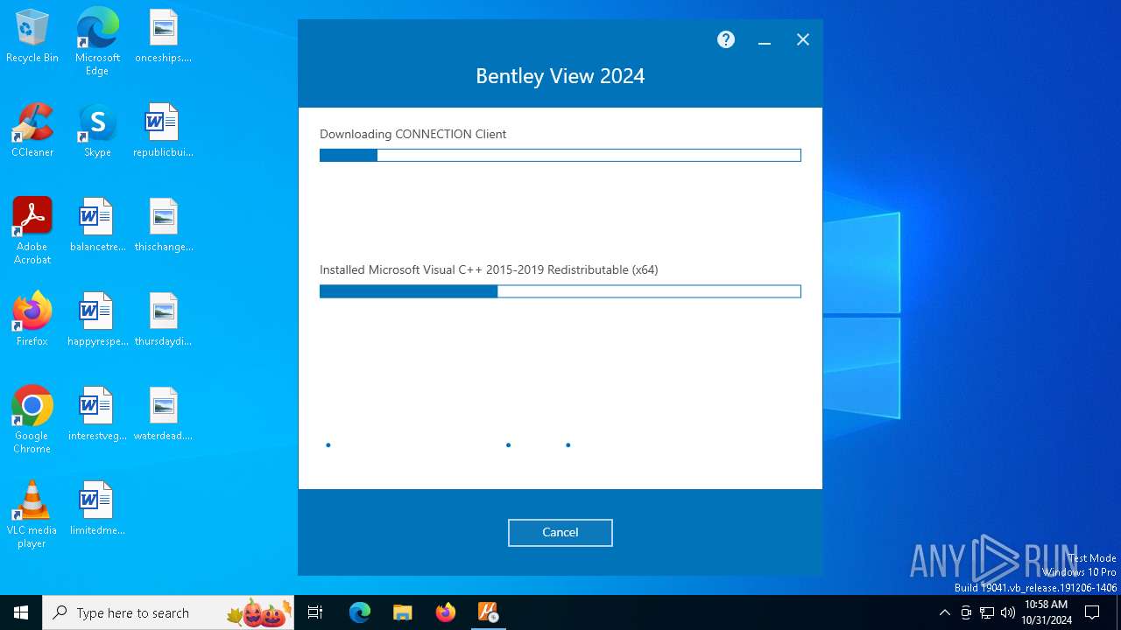The image size is (1121, 630).
Task: Select the balancetre Word document icon
Action: [97, 226]
